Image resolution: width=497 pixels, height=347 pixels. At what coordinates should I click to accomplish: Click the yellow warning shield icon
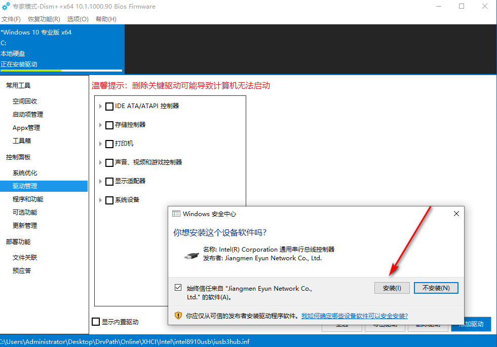[178, 316]
